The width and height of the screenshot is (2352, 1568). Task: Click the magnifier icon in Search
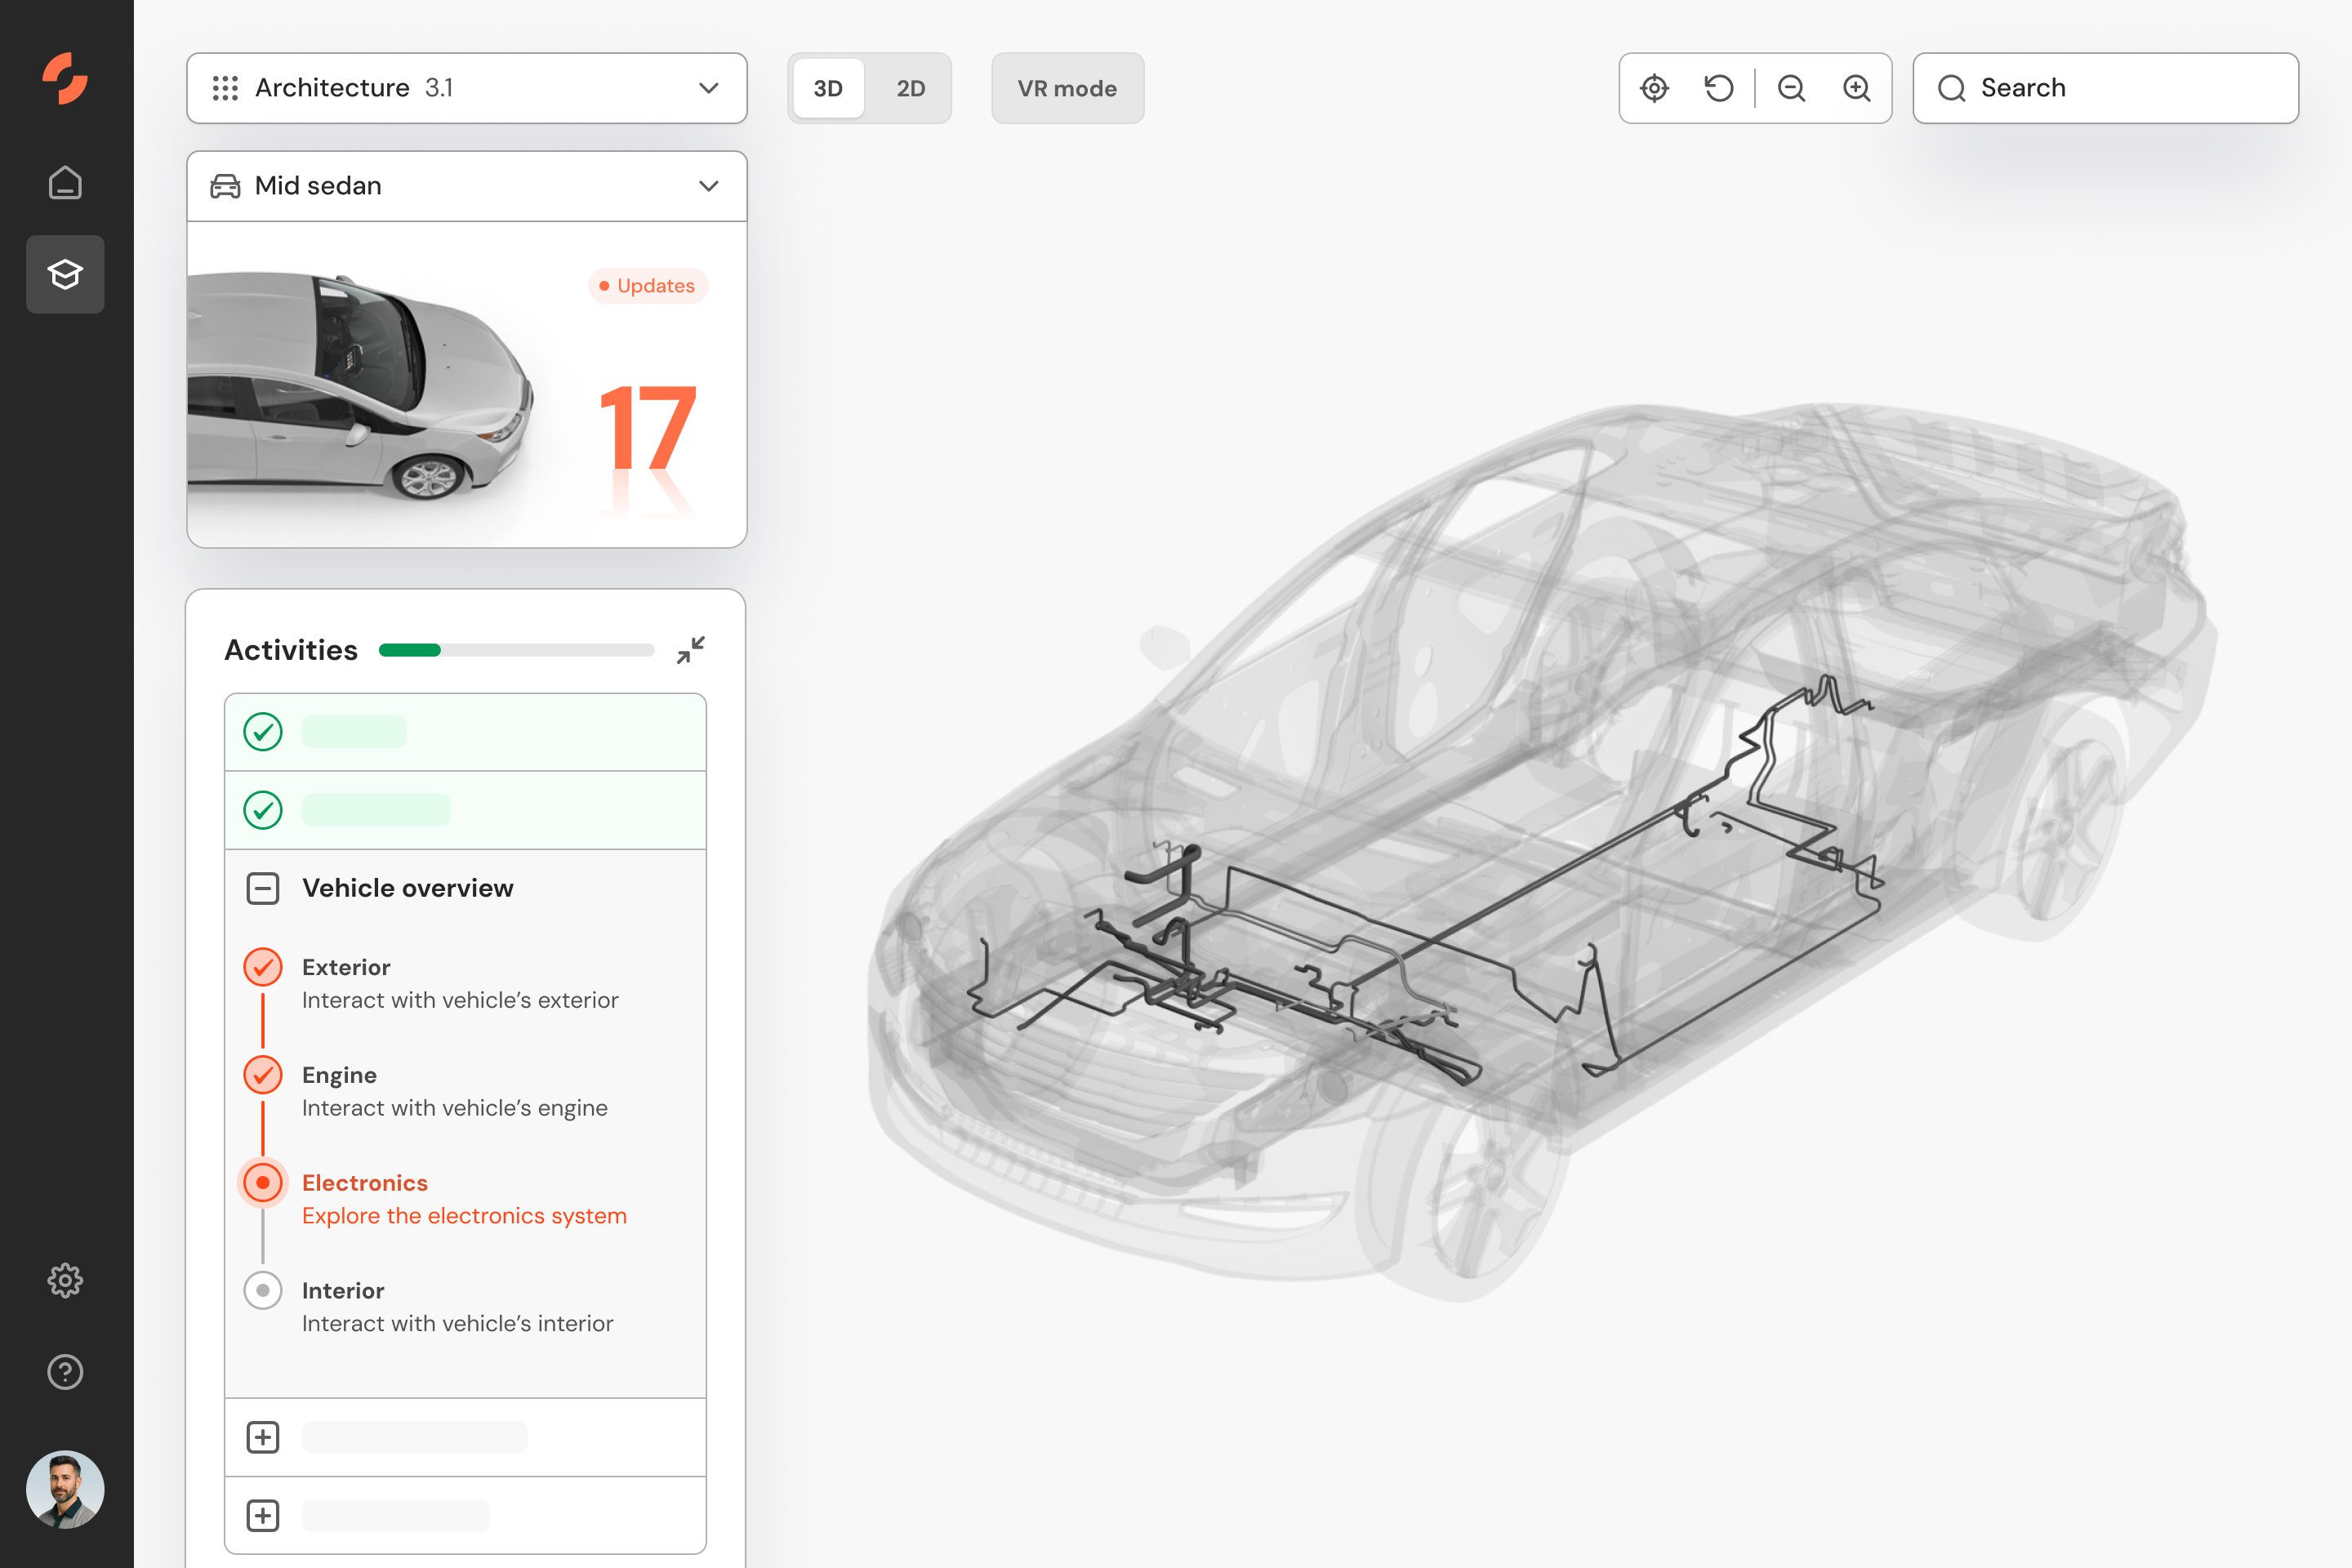(x=1951, y=88)
